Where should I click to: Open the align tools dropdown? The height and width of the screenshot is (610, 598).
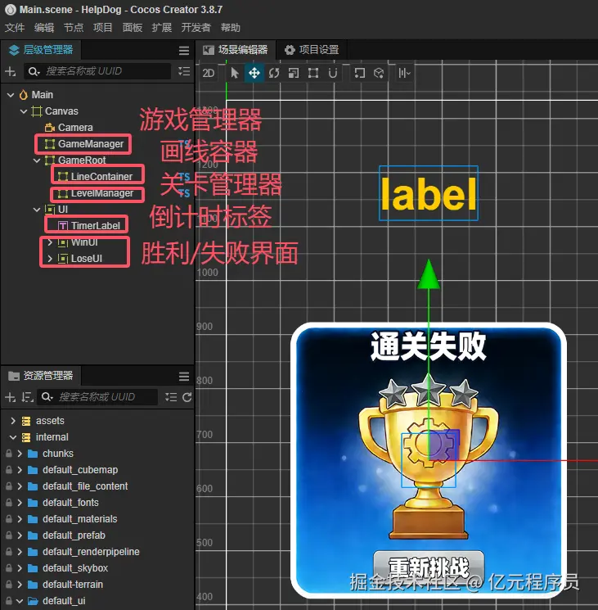tap(404, 73)
